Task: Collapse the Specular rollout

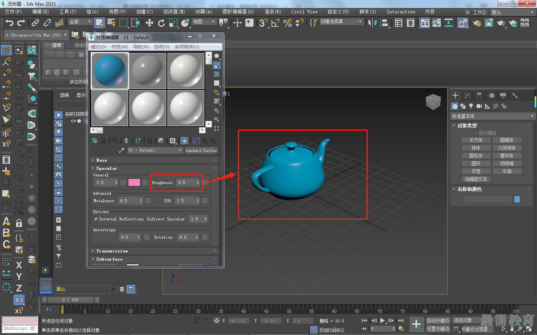Action: [154, 168]
